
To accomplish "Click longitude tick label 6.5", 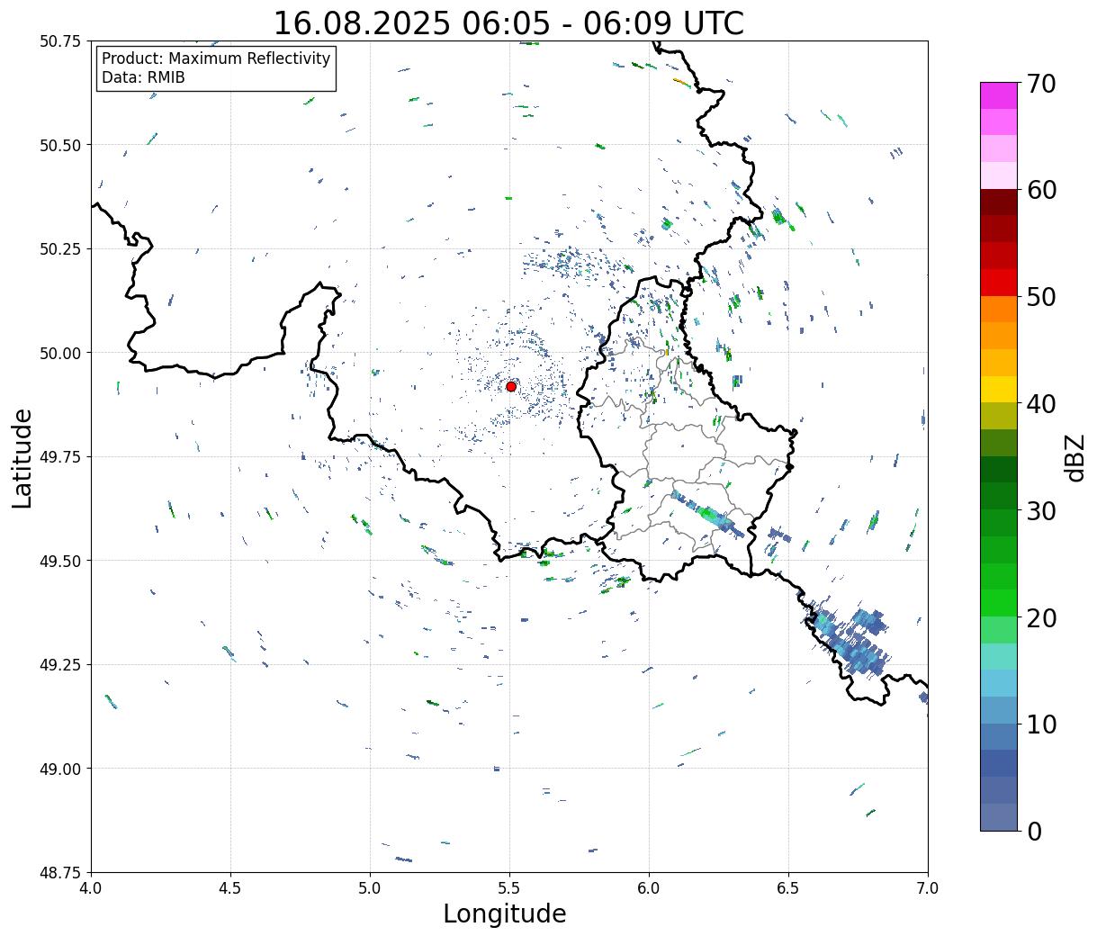I will 788,888.
